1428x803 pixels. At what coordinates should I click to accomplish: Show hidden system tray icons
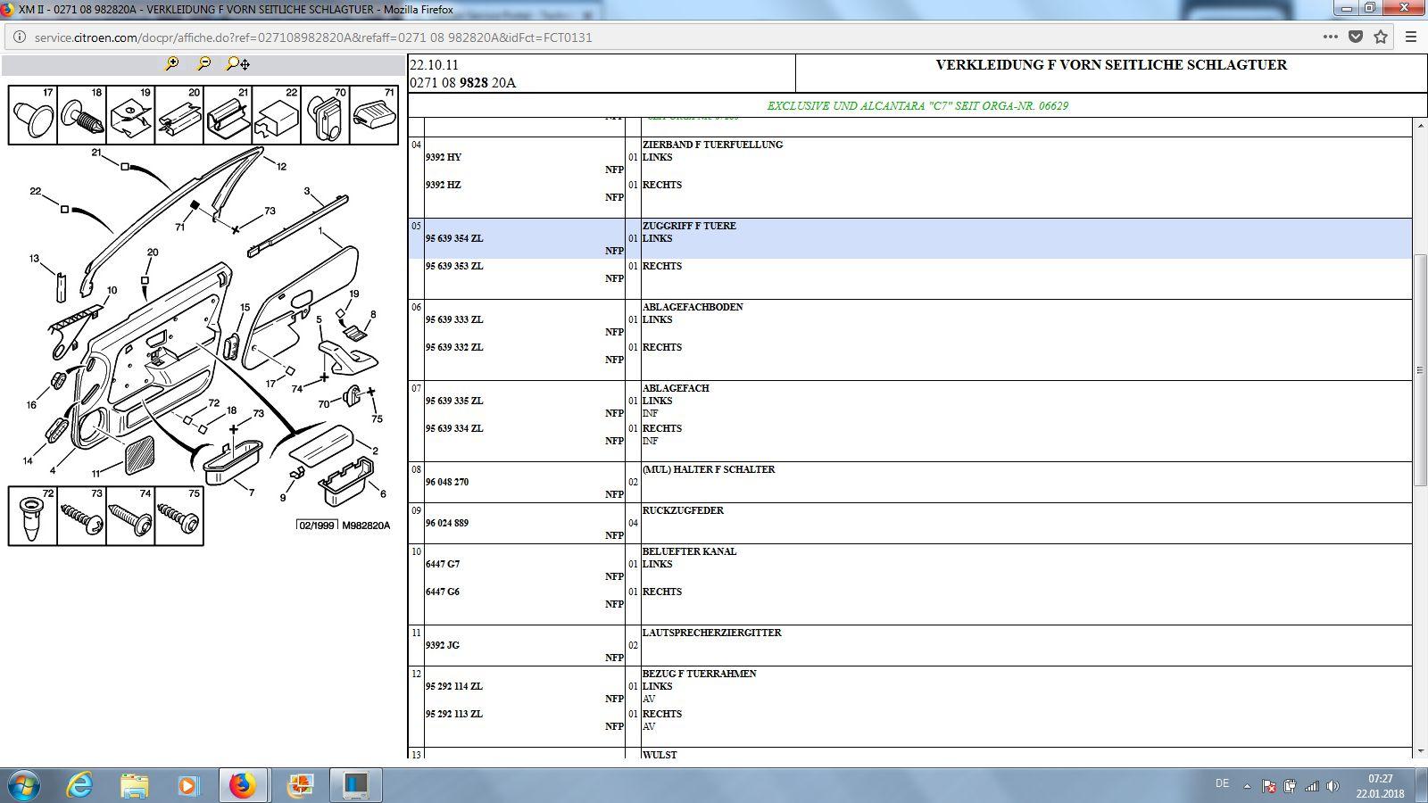click(1247, 786)
